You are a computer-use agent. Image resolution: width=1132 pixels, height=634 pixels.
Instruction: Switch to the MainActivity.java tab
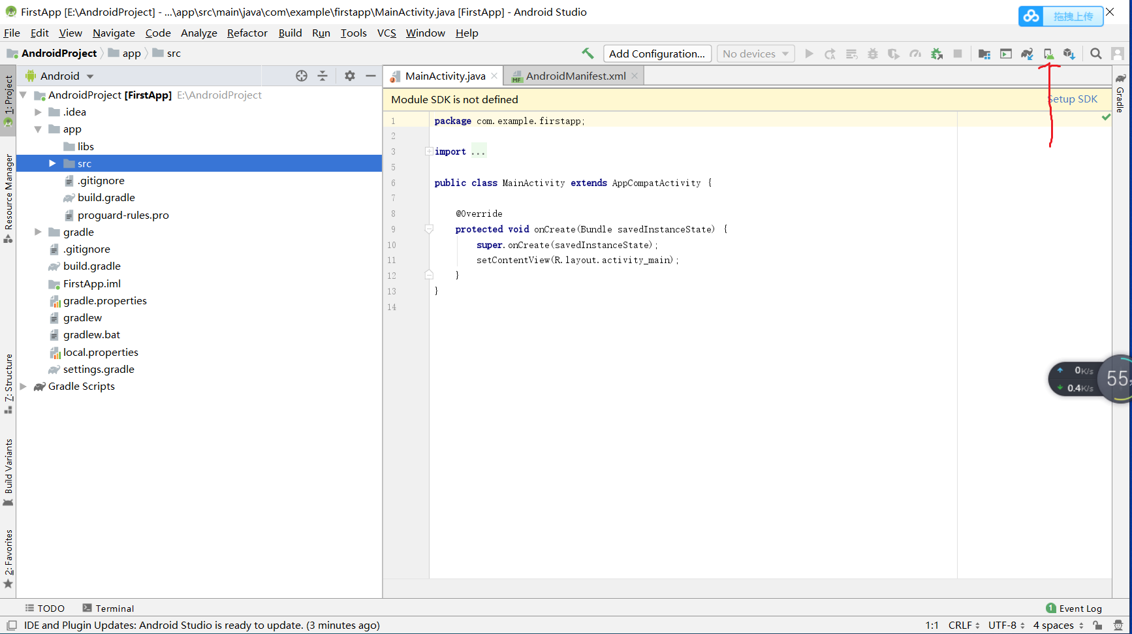click(x=445, y=76)
